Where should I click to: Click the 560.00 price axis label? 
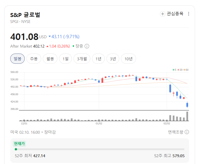(x=14, y=72)
